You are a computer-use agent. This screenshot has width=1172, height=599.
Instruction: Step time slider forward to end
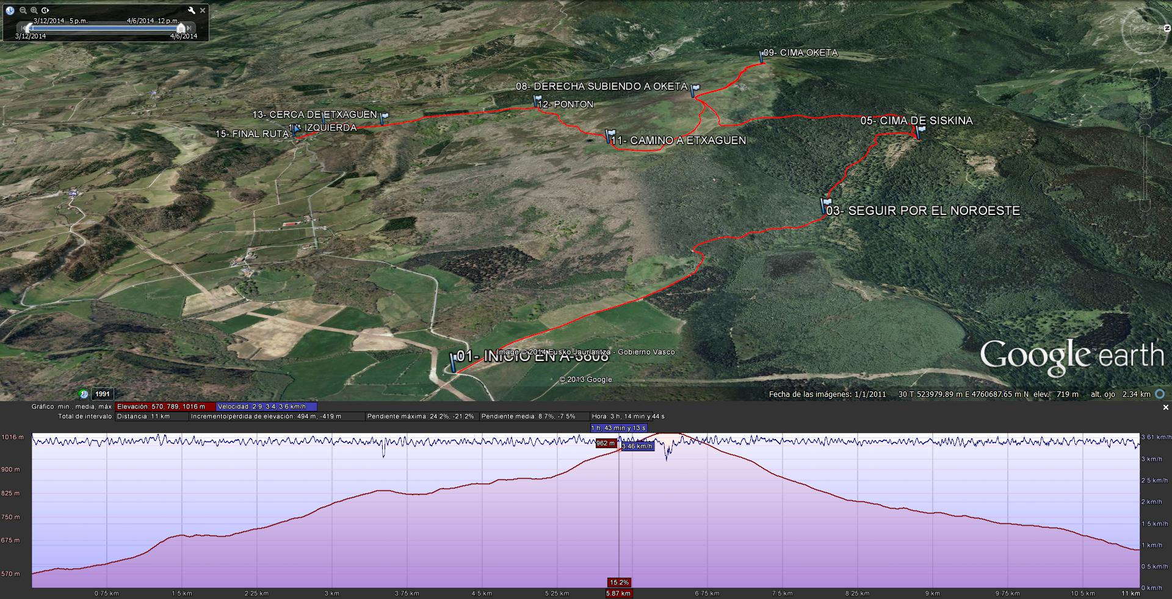[x=190, y=28]
